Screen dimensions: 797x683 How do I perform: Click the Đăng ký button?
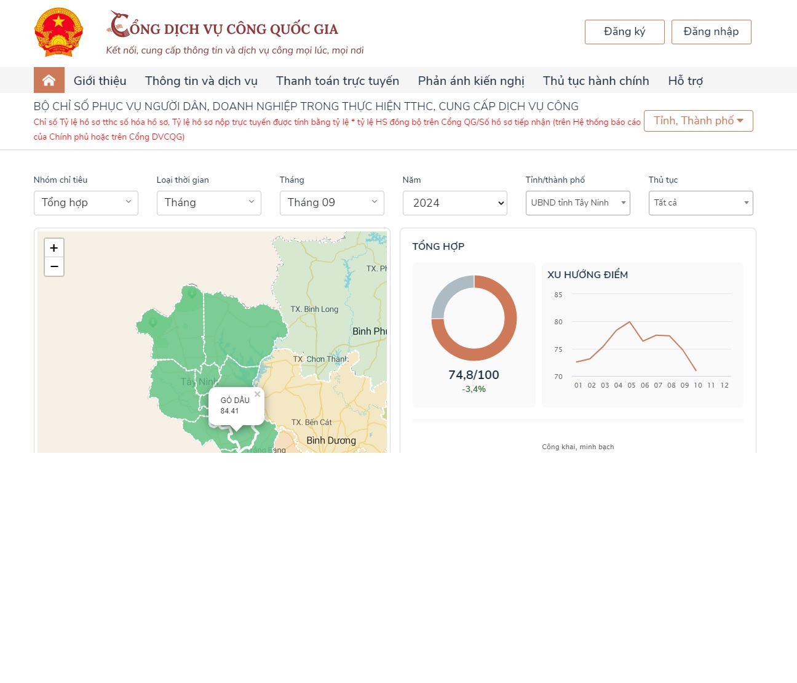tap(625, 32)
